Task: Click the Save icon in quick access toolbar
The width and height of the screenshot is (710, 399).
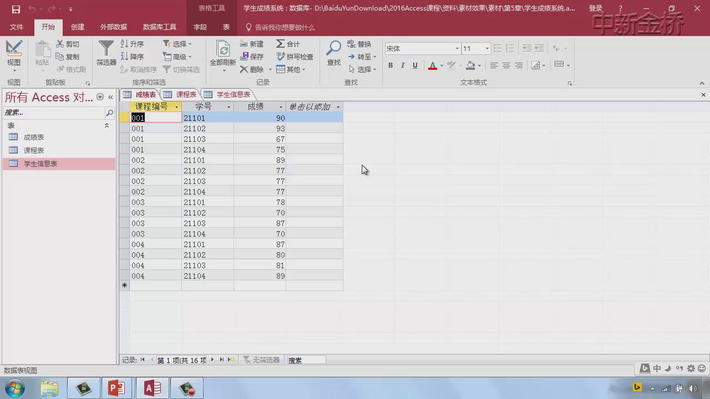Action: [x=16, y=9]
